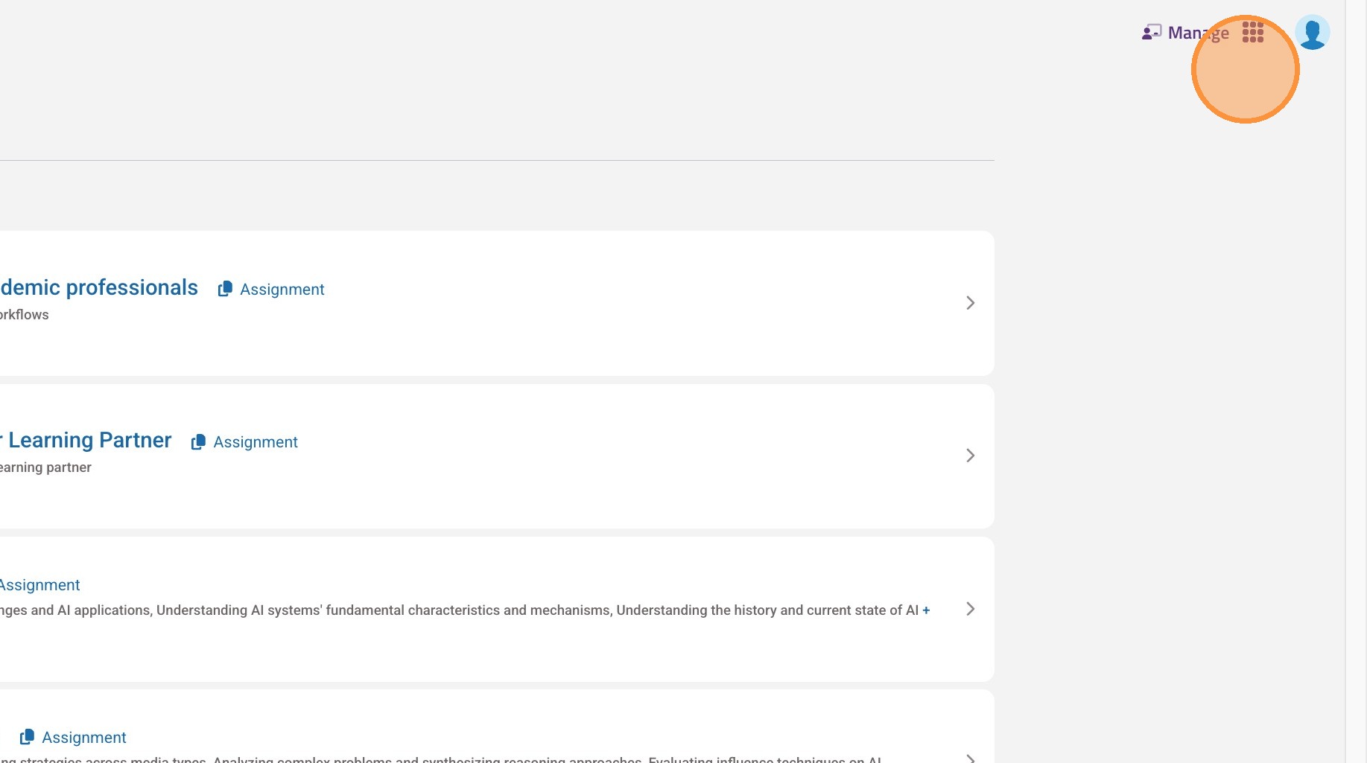This screenshot has height=763, width=1367.
Task: Click Assignment icon next to Learning Partner
Action: click(x=198, y=442)
